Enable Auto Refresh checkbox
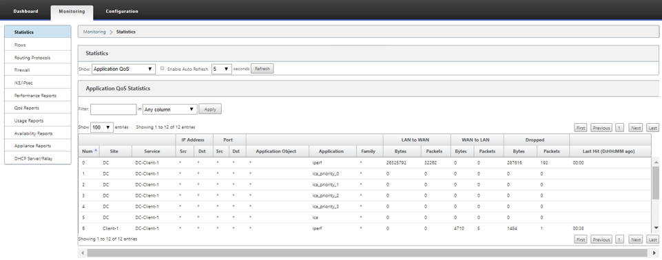Viewport: 662px width, 260px height. point(162,68)
